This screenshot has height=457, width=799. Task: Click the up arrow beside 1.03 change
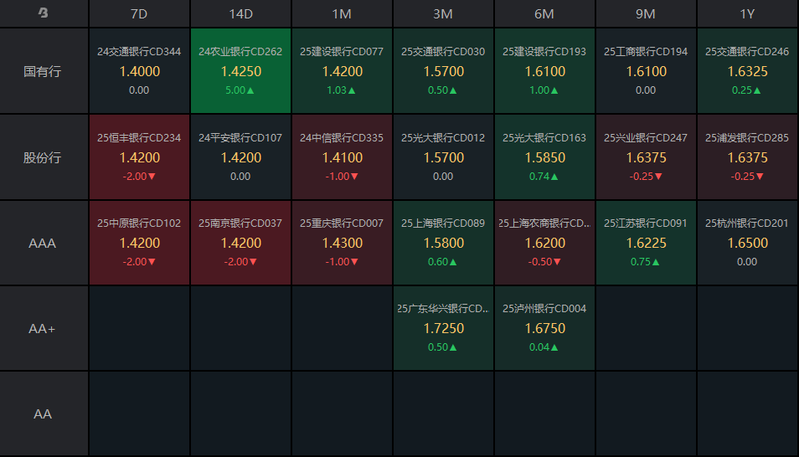click(352, 90)
